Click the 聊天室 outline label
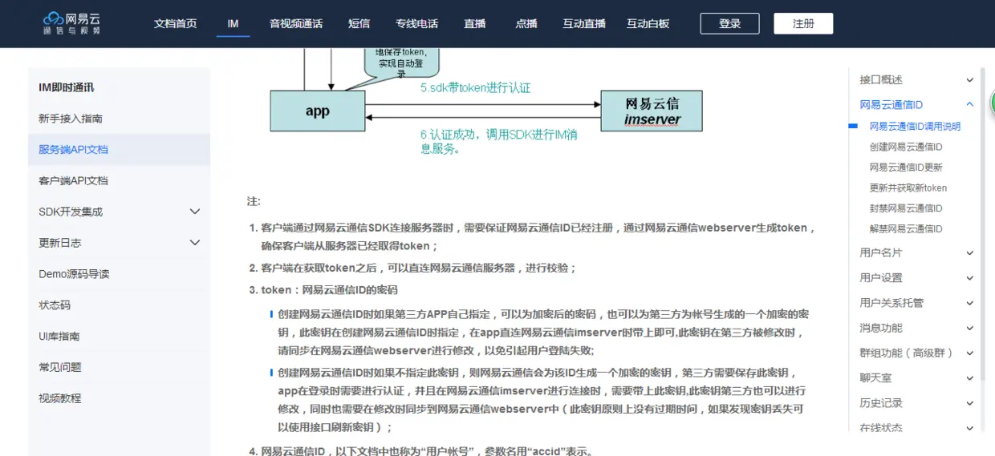 pos(875,378)
